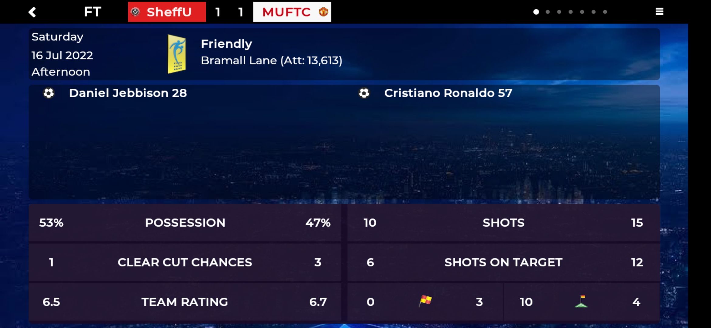
Task: Select goalscorer Cristiano Ronaldo 57
Action: point(448,93)
